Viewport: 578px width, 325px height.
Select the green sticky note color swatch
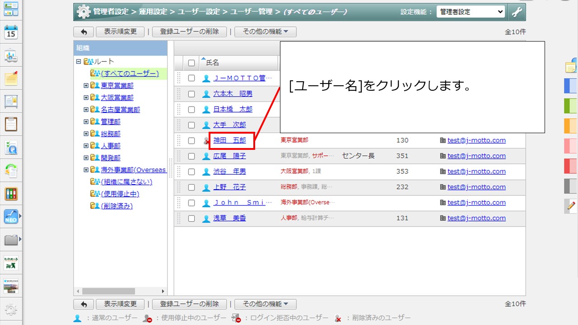click(570, 106)
